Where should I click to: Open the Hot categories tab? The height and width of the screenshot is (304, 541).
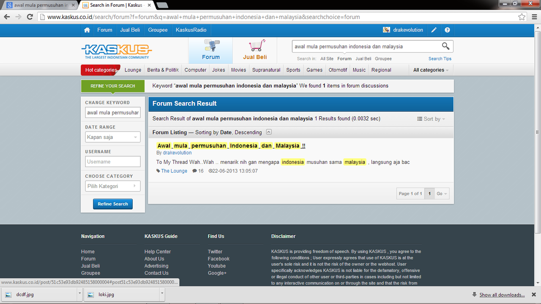[x=101, y=70]
